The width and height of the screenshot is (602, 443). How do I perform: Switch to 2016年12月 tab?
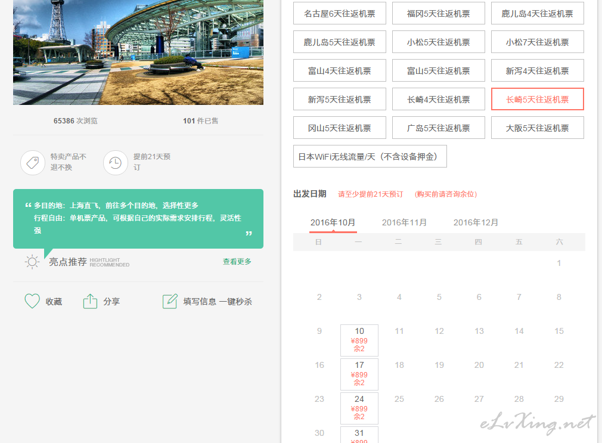point(476,223)
